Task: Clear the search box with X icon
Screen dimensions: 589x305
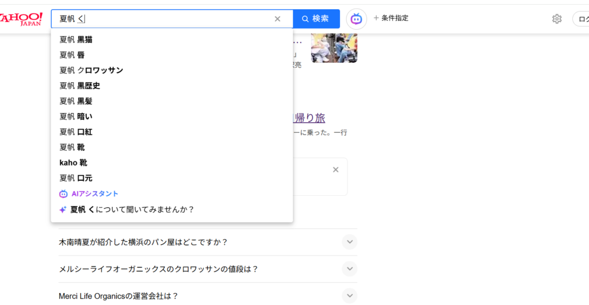Action: (x=277, y=19)
